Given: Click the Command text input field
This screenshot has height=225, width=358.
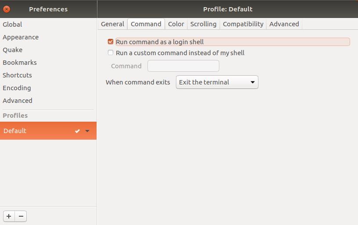Looking at the screenshot, I should pos(183,66).
